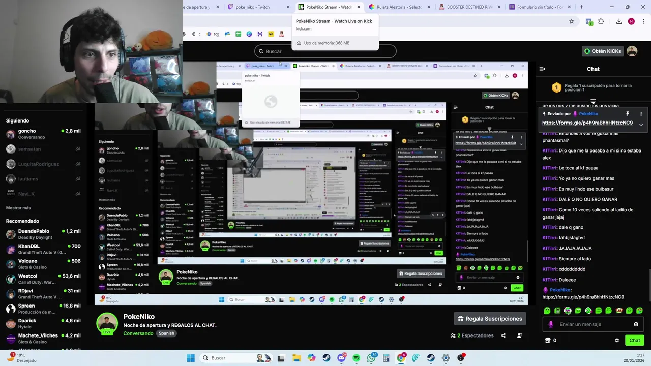Open the Kick shop icon below the chat

(548, 341)
